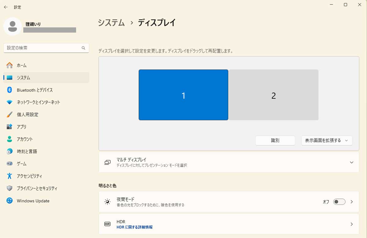Turn on the 夜間モード switch

click(339, 202)
